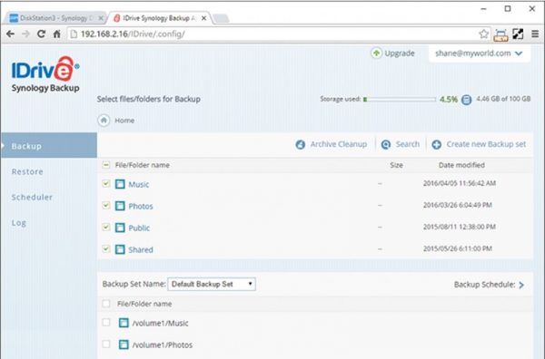The width and height of the screenshot is (545, 359).
Task: Open the browser hamburger menu
Action: (535, 34)
